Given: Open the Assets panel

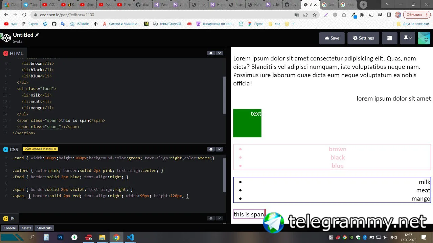Looking at the screenshot, I should click(x=26, y=228).
